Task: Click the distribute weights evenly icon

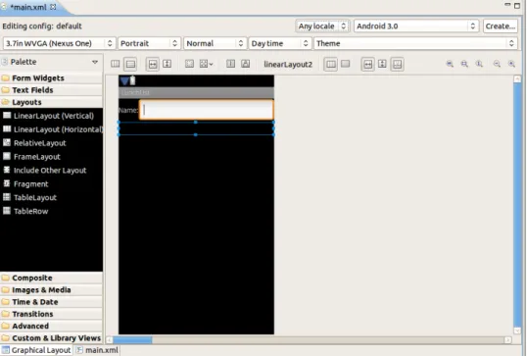Action: pos(230,64)
